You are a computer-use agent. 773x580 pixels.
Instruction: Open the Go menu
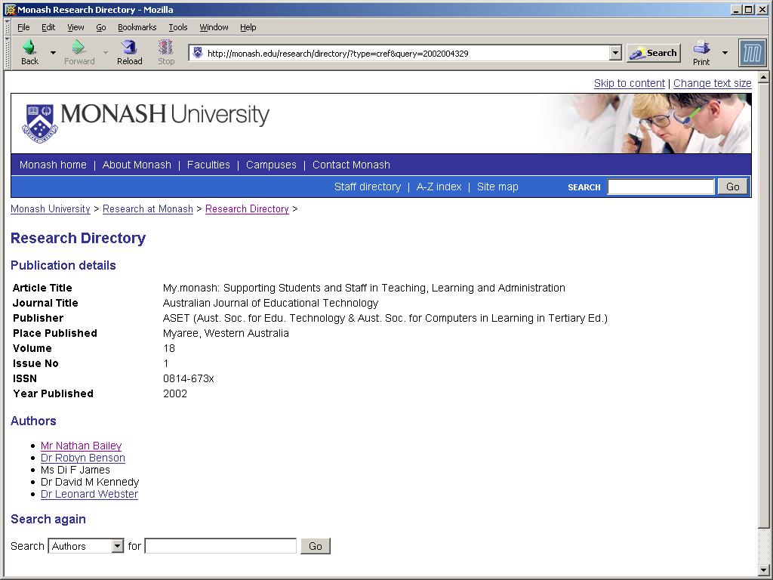point(101,27)
